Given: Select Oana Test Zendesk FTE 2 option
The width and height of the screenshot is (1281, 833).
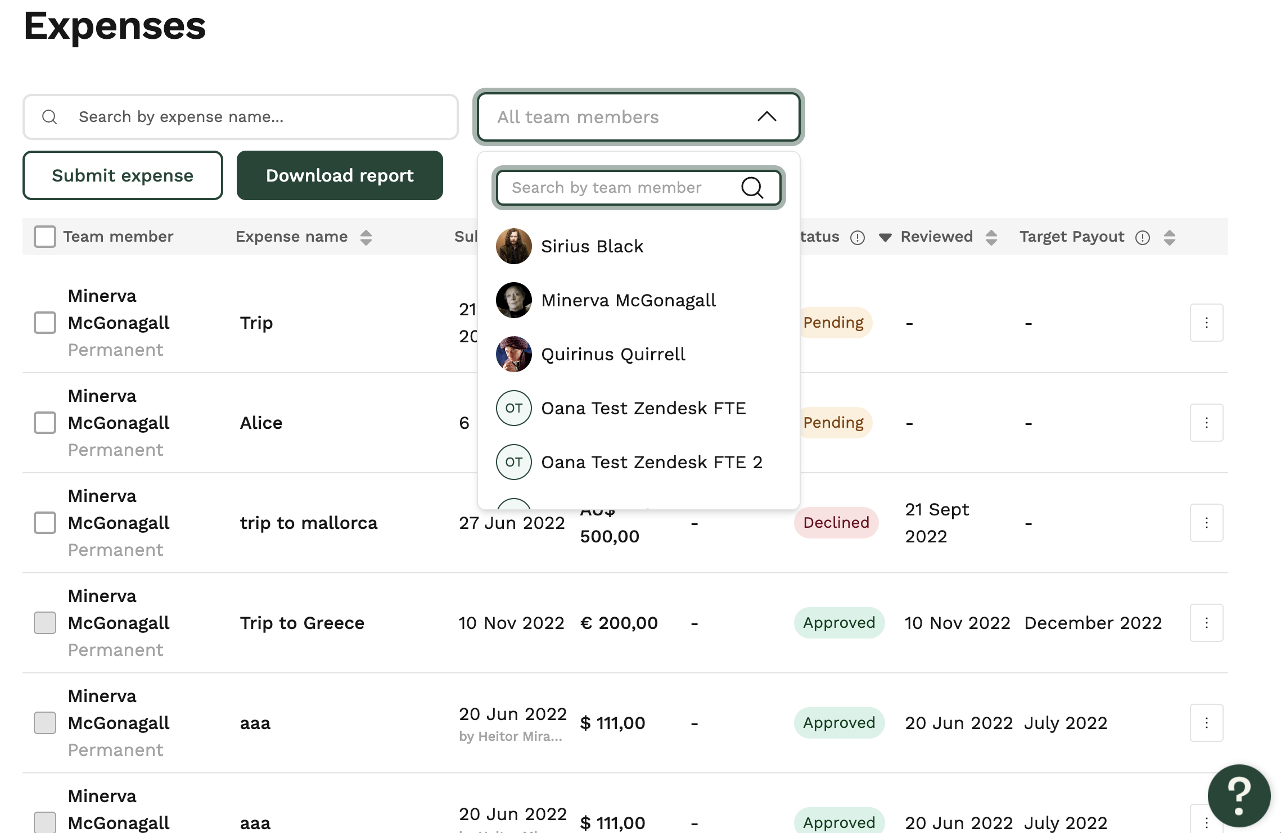Looking at the screenshot, I should click(x=639, y=462).
